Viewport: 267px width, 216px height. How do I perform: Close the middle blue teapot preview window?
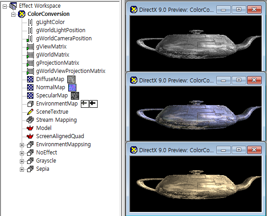tap(254, 80)
